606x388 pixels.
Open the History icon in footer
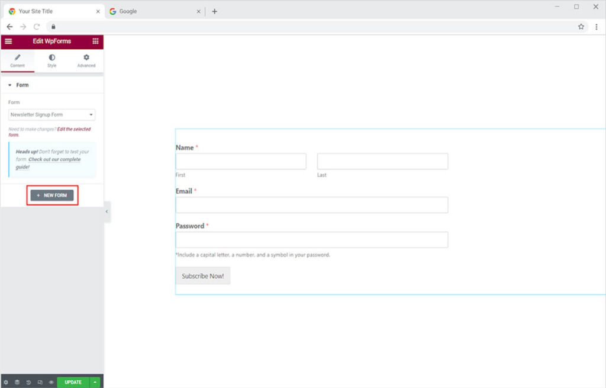coord(28,382)
